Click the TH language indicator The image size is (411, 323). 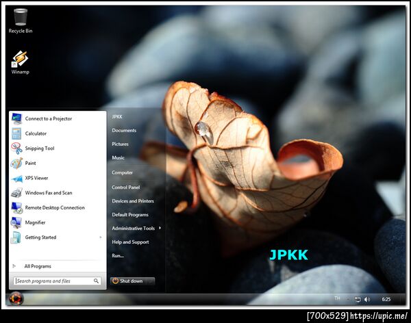(337, 298)
